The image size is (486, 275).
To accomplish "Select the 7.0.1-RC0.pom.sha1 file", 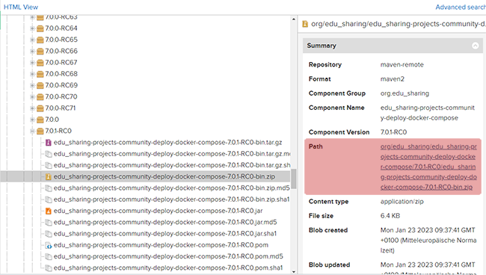I will point(168,268).
